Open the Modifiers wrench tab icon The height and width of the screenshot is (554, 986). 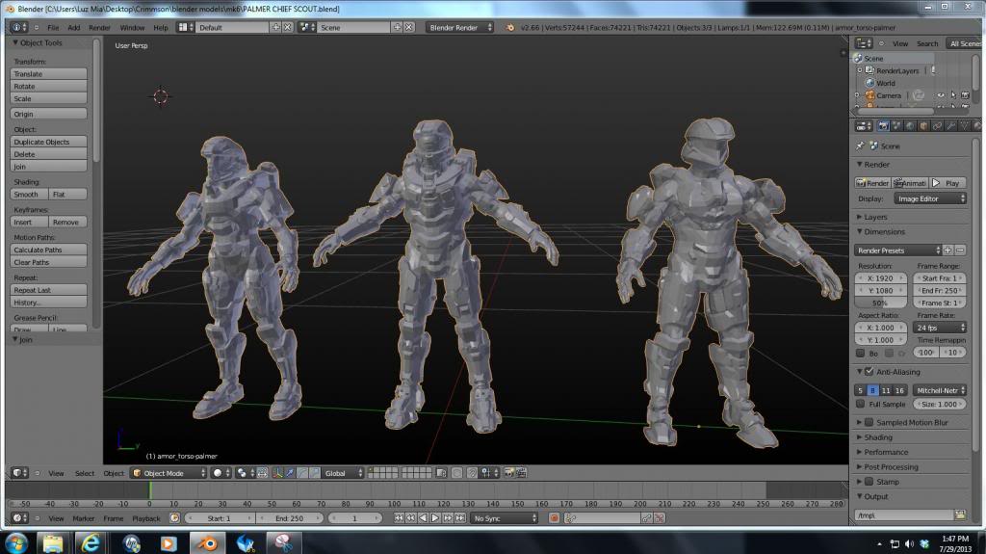[x=950, y=126]
